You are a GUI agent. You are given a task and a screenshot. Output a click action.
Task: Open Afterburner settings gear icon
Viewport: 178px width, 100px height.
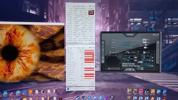103,57
